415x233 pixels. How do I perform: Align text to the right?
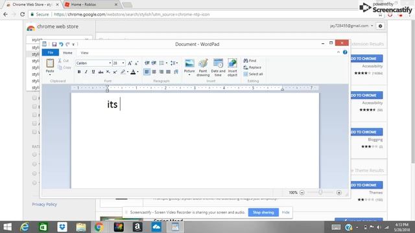coord(161,72)
